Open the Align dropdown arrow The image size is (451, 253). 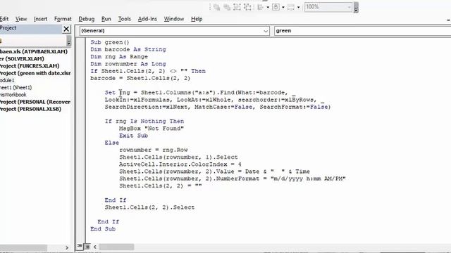(268, 7)
